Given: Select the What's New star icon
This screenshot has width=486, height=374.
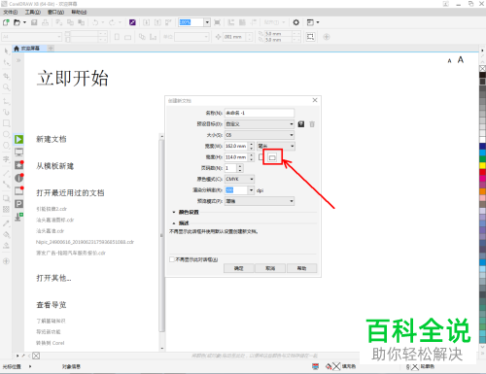Looking at the screenshot, I should click(x=18, y=165).
